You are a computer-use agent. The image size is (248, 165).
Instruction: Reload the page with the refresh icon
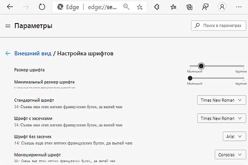coord(42,7)
